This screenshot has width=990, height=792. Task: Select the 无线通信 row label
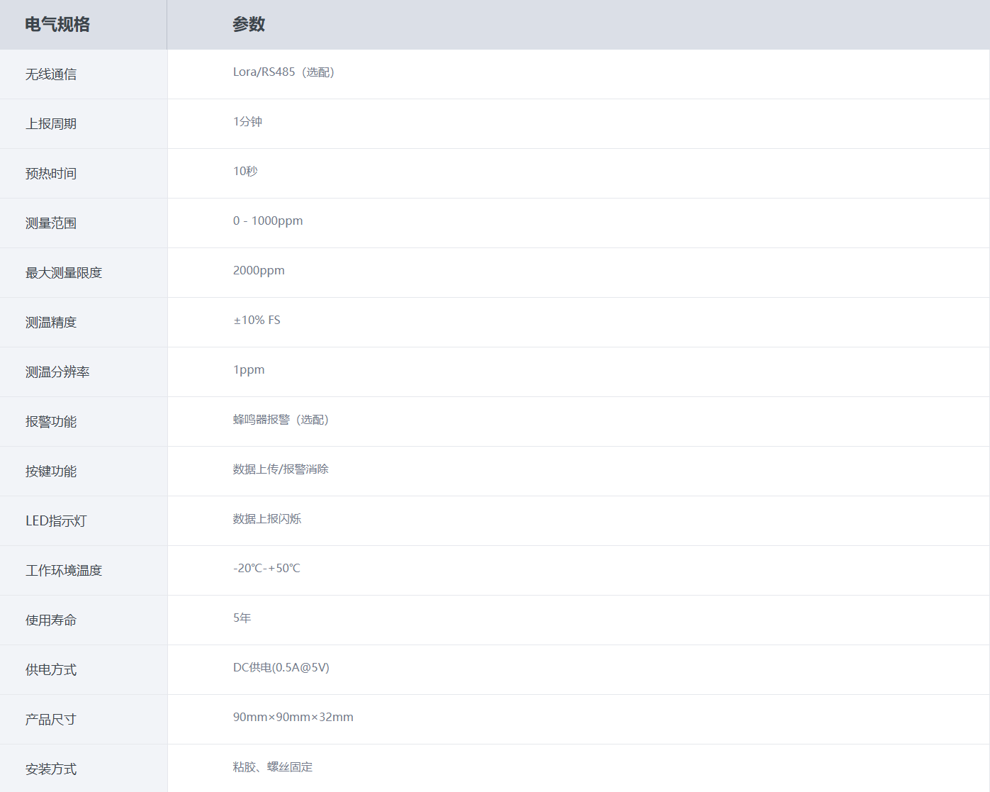[51, 74]
